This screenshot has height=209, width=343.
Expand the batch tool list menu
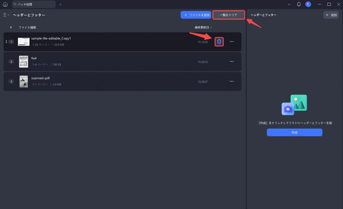coord(6,15)
